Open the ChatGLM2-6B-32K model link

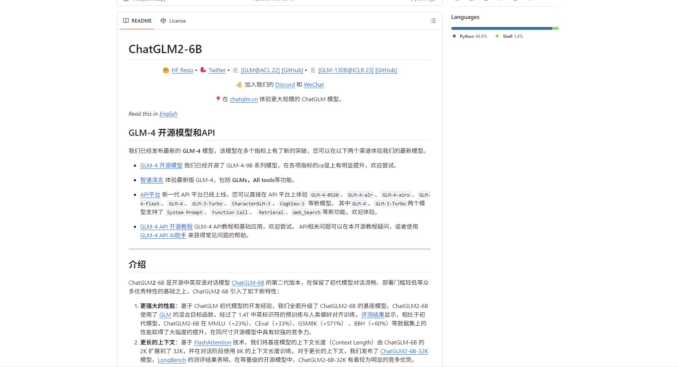[404, 351]
